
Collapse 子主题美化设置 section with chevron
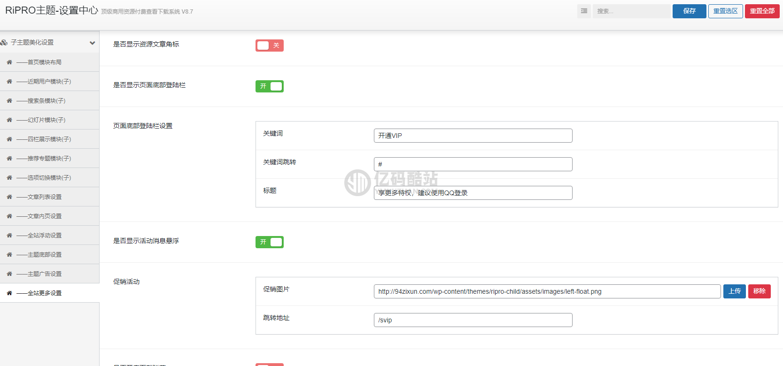(92, 43)
